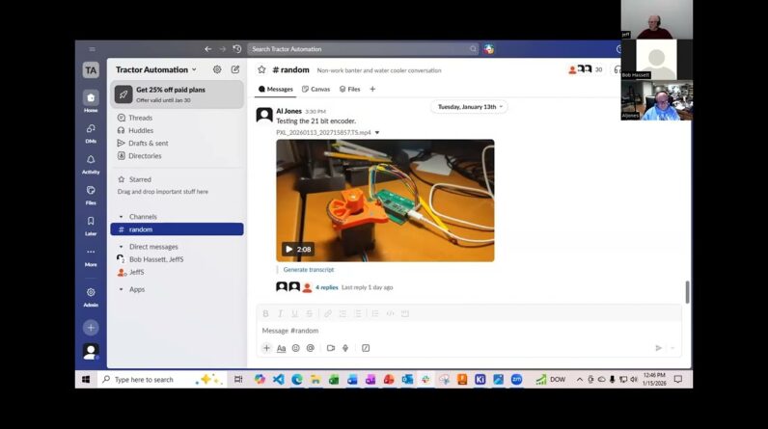Switch to the Canvas tab

(x=316, y=89)
